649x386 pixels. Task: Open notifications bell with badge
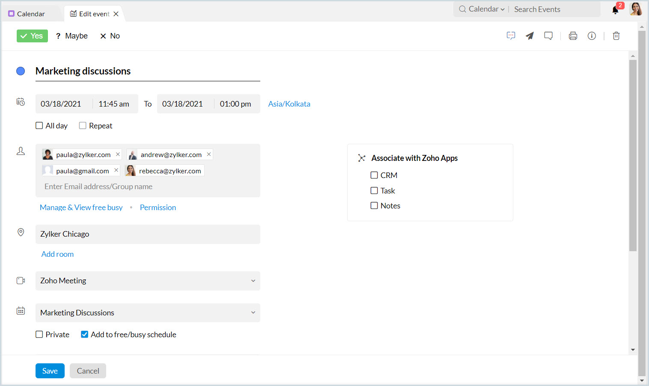tap(616, 10)
